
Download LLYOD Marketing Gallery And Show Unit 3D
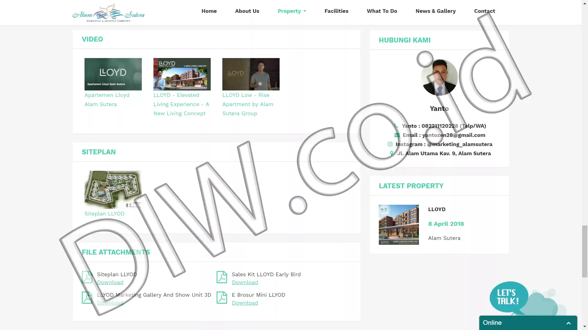[x=110, y=303]
